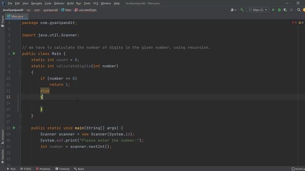The image size is (305, 171).
Task: Open the Window menu
Action: pos(106,3)
